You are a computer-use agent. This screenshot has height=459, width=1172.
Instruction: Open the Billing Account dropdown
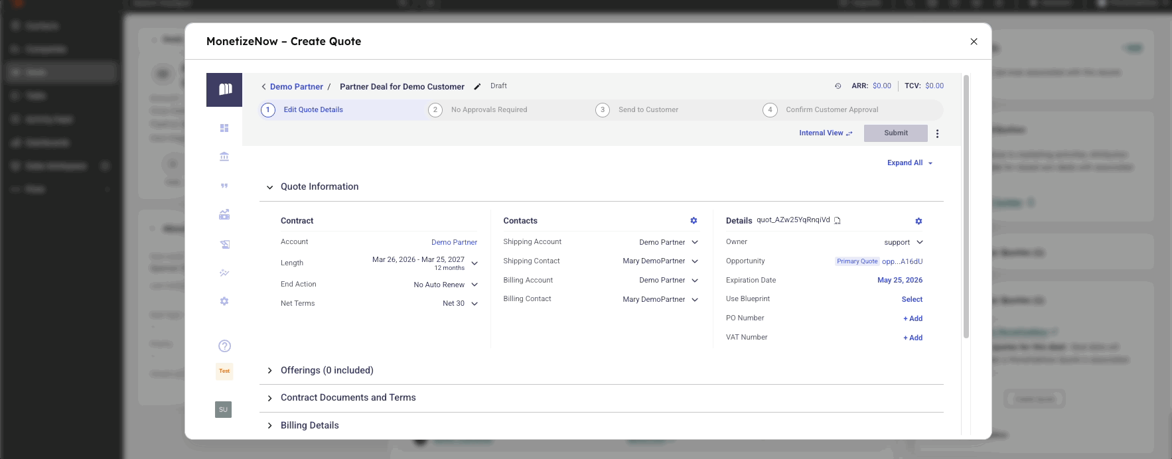[695, 281]
